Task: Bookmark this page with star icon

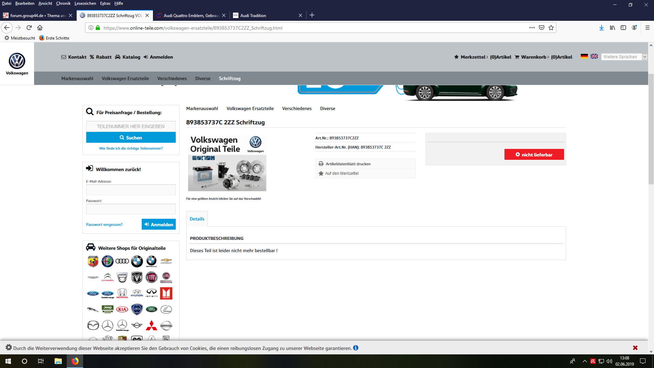Action: 551,28
